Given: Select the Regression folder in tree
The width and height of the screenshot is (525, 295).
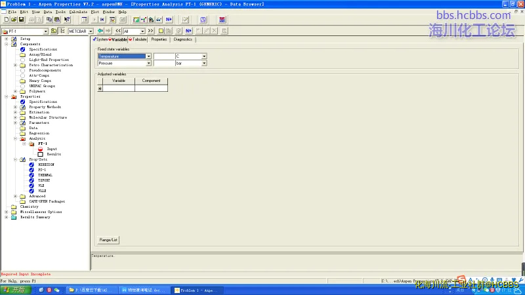Looking at the screenshot, I should click(39, 133).
